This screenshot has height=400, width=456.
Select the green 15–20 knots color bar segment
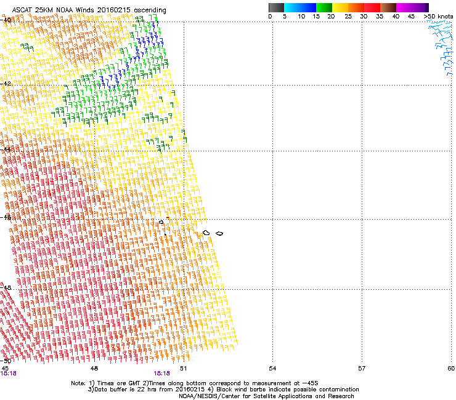324,7
